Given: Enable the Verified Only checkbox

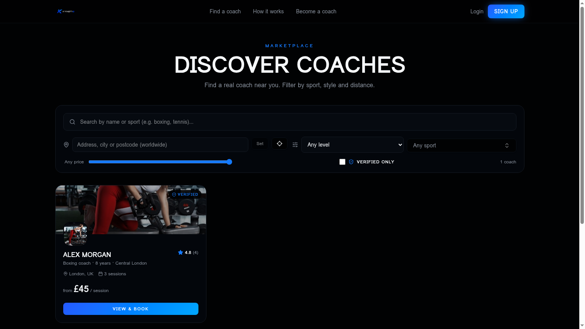Looking at the screenshot, I should (342, 162).
